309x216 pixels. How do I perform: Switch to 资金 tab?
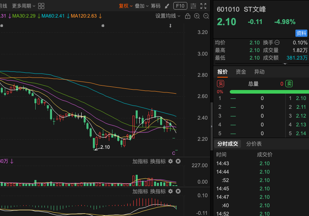point(241,72)
